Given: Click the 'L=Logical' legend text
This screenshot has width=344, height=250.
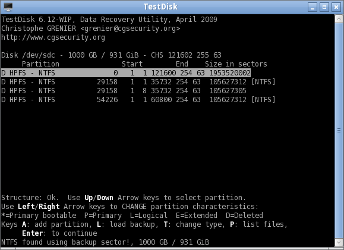Looking at the screenshot, I should click(x=149, y=216).
